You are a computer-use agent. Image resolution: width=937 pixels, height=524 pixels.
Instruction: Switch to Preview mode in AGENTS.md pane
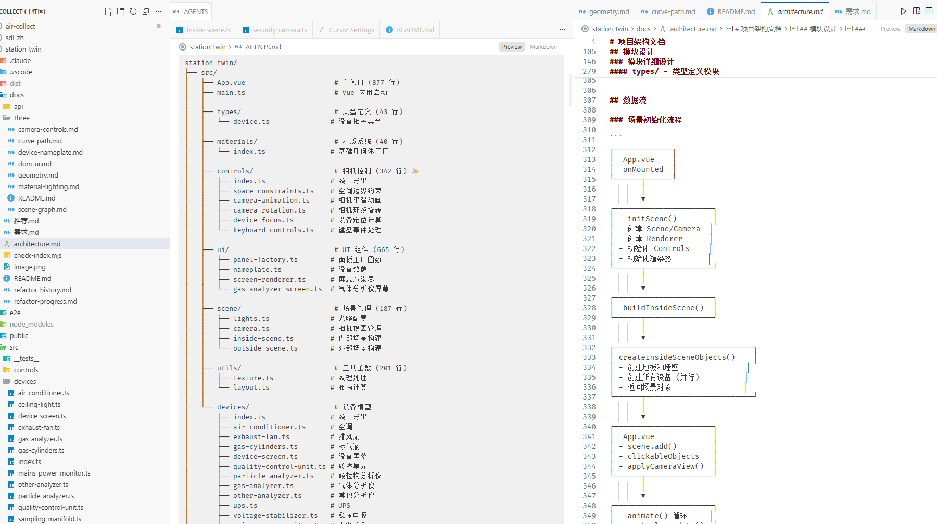pyautogui.click(x=512, y=47)
